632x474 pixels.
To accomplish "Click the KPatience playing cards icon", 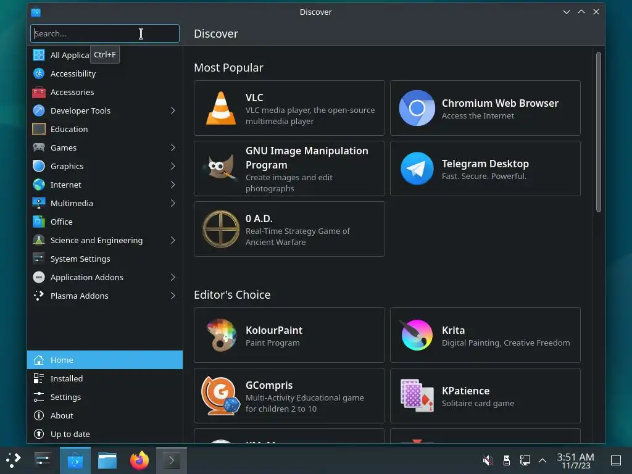I will click(417, 396).
